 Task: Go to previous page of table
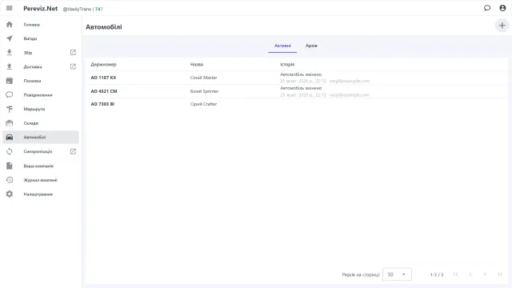470,274
